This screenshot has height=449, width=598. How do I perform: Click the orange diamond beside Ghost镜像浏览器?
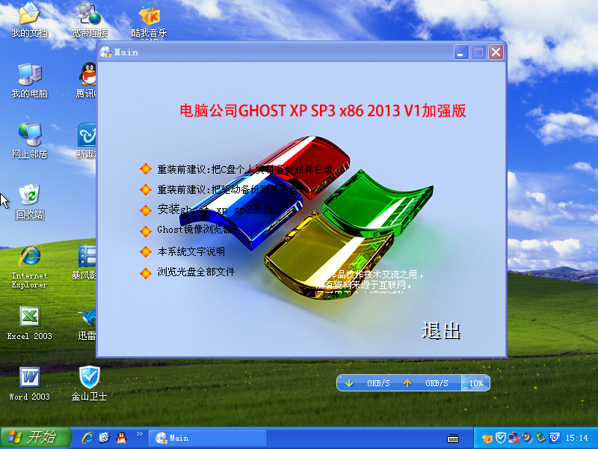coord(146,230)
